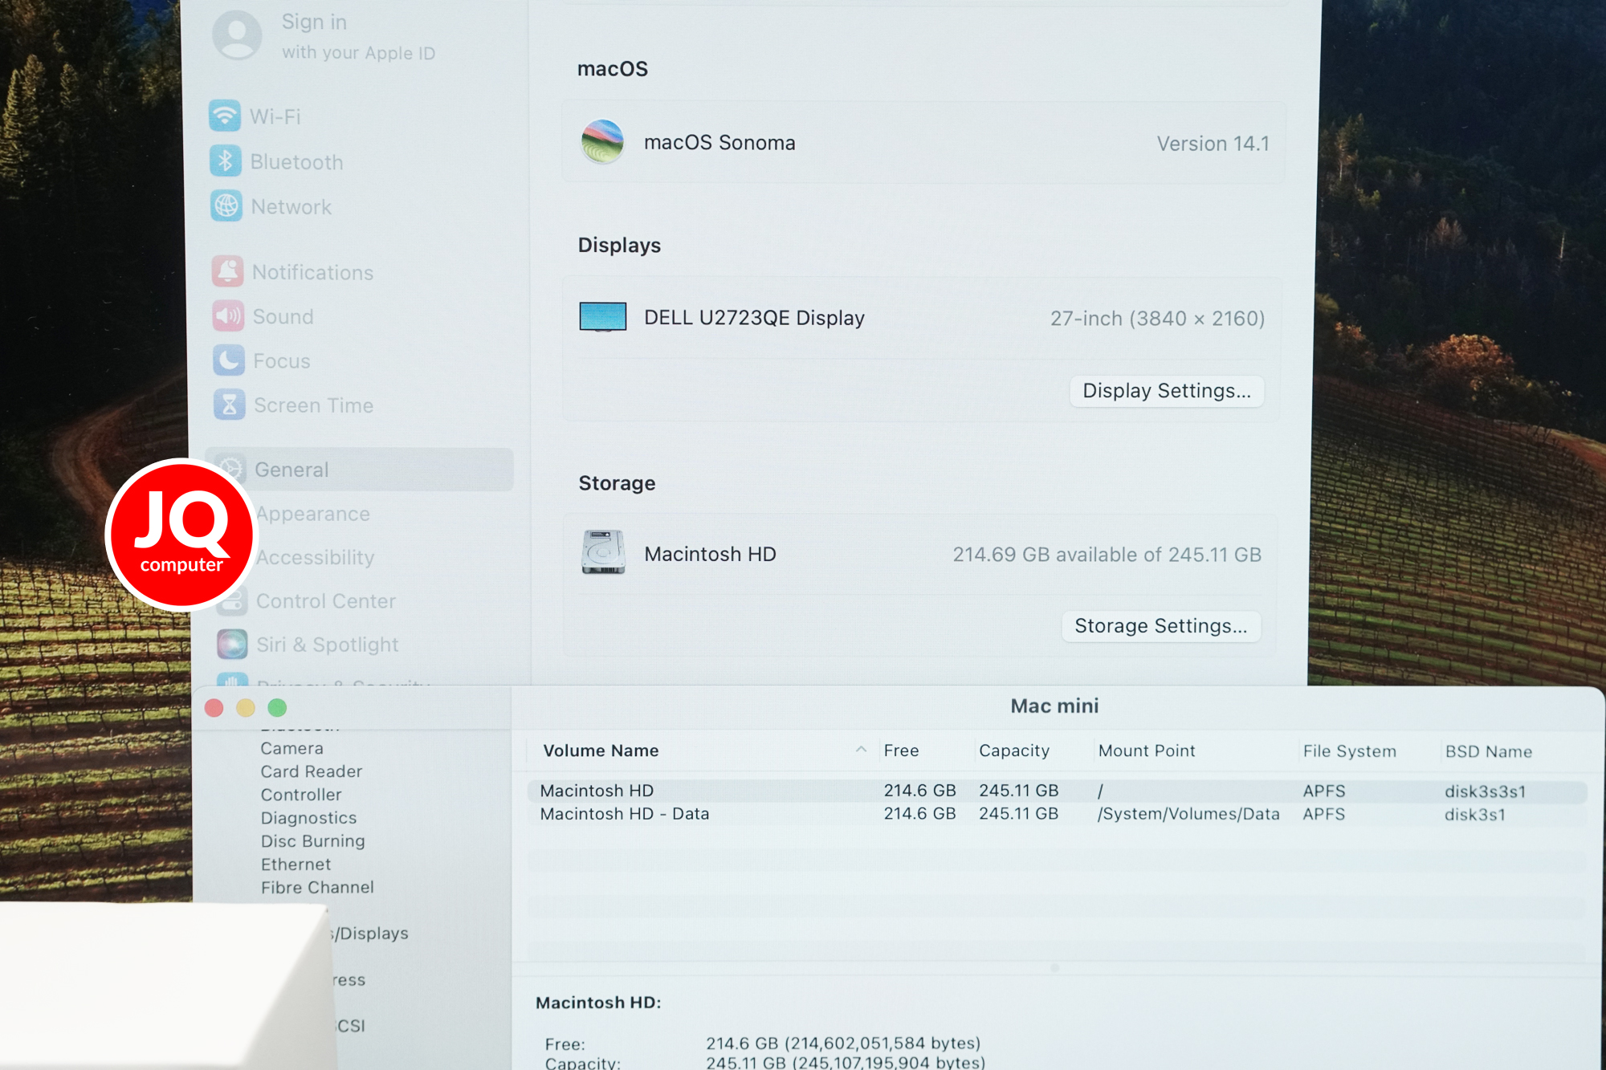Click the Sound speaker icon

229,316
